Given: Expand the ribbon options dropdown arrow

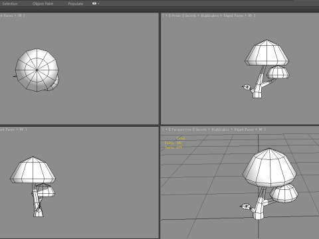Looking at the screenshot, I should pyautogui.click(x=98, y=4).
